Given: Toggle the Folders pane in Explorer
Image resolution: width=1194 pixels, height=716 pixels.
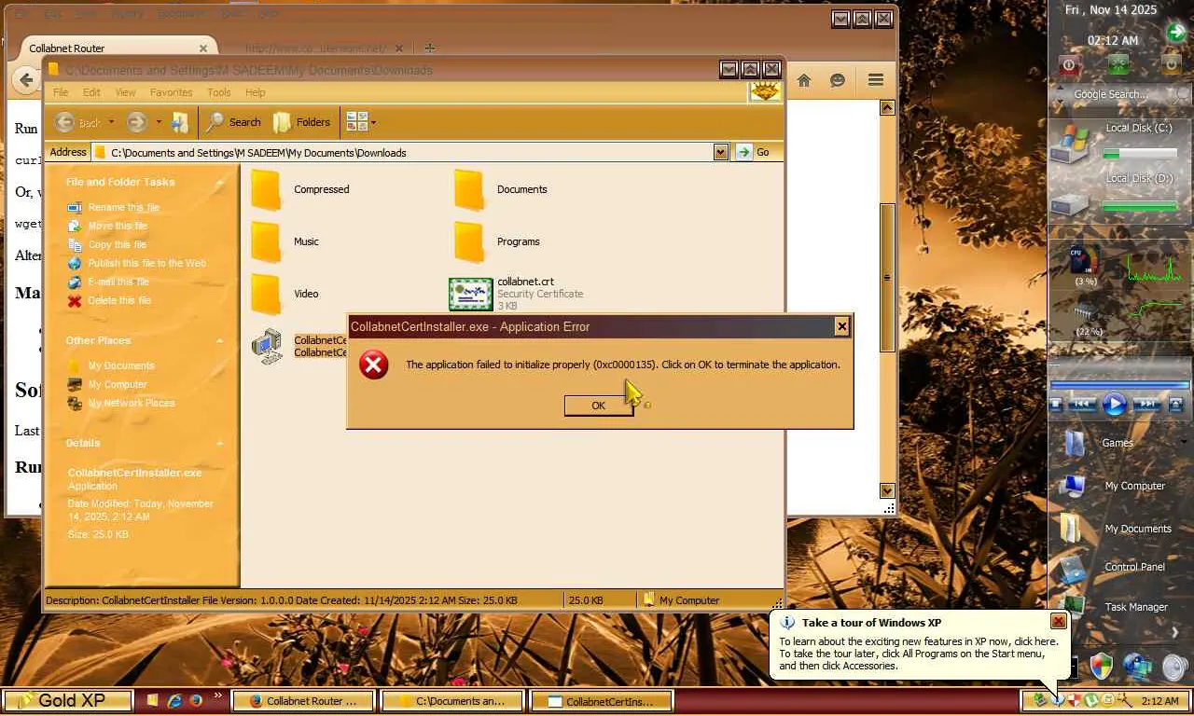Looking at the screenshot, I should [x=301, y=122].
